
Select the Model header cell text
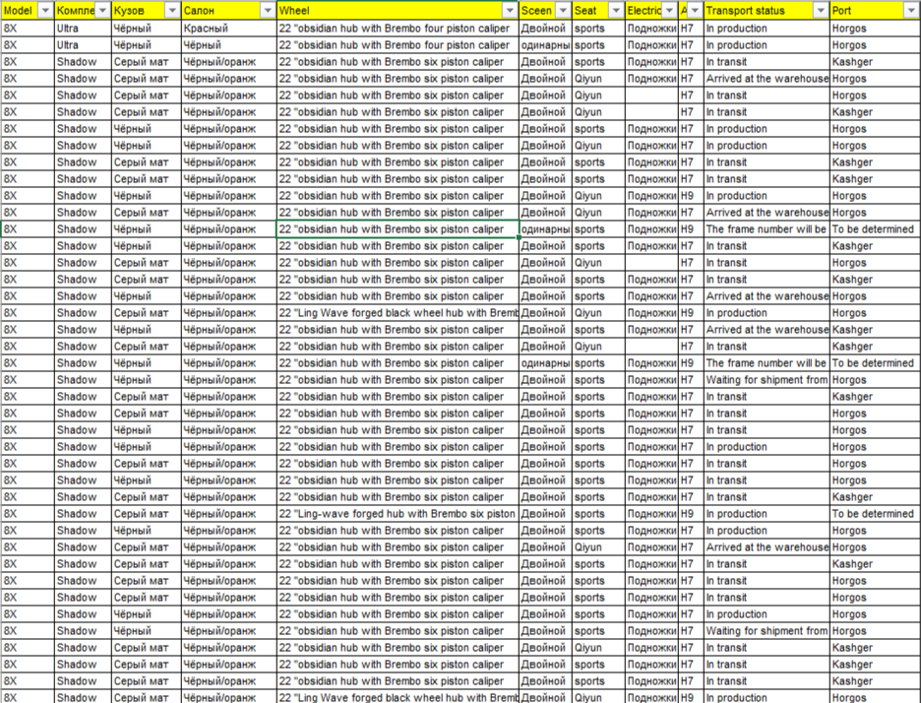19,11
